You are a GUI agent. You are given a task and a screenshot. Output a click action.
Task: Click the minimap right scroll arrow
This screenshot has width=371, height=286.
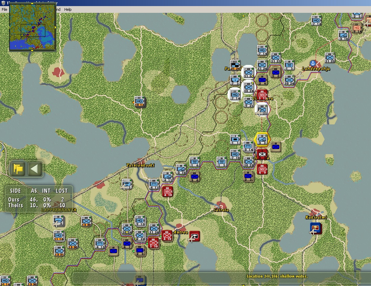tap(55, 27)
